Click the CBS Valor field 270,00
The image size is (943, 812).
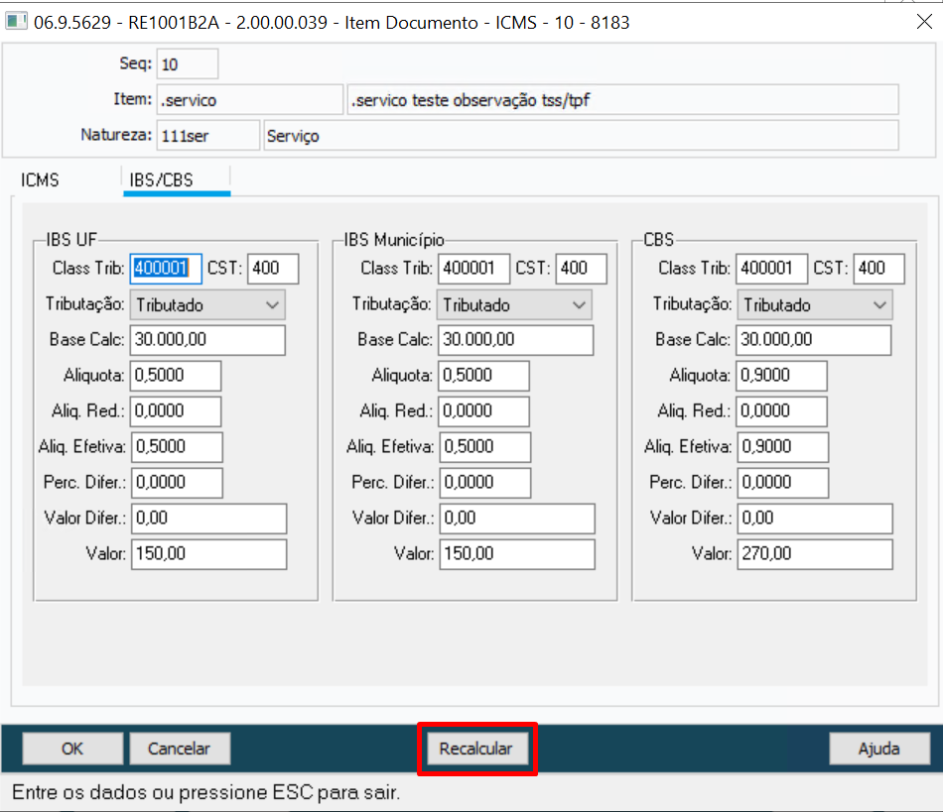click(814, 554)
